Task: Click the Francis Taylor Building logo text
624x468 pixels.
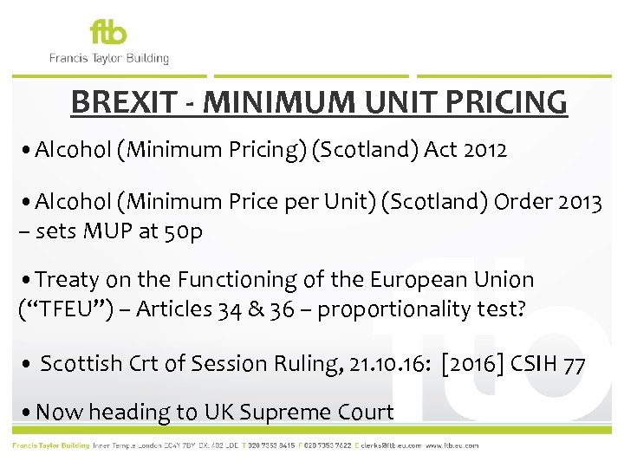Action: click(108, 59)
